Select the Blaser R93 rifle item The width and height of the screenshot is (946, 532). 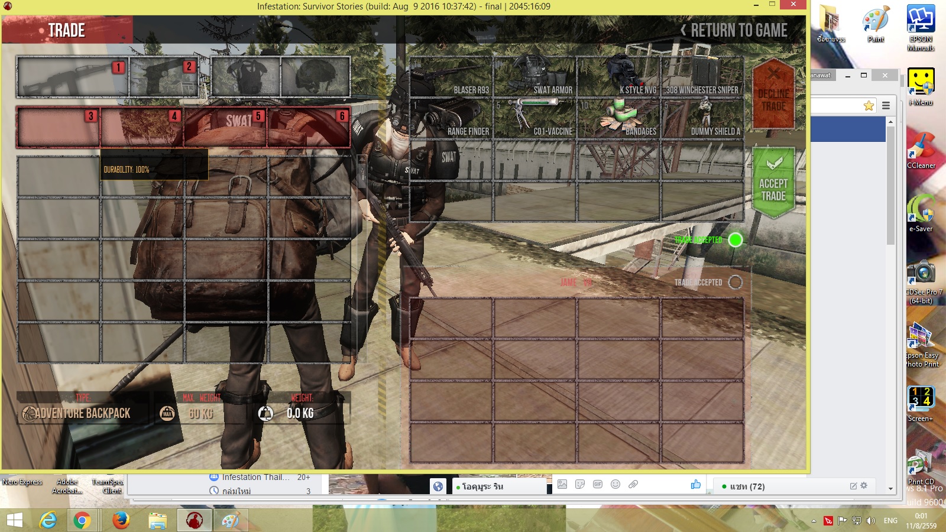451,77
